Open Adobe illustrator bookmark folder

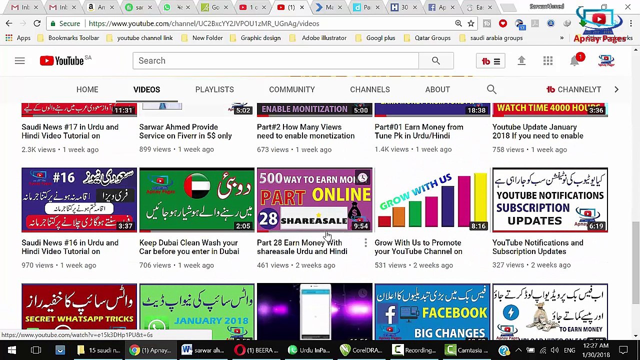[x=318, y=38]
